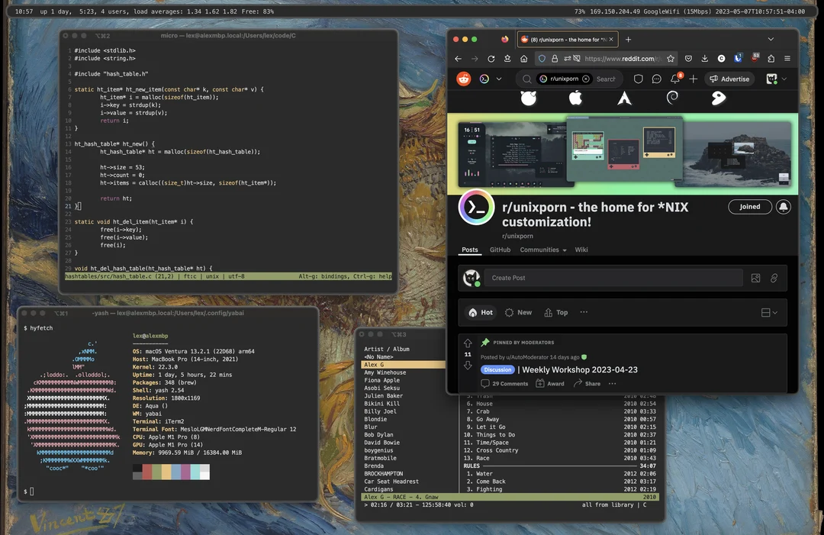Screen dimensions: 824x535
Task: Click inside the Create Post text field
Action: click(x=610, y=278)
